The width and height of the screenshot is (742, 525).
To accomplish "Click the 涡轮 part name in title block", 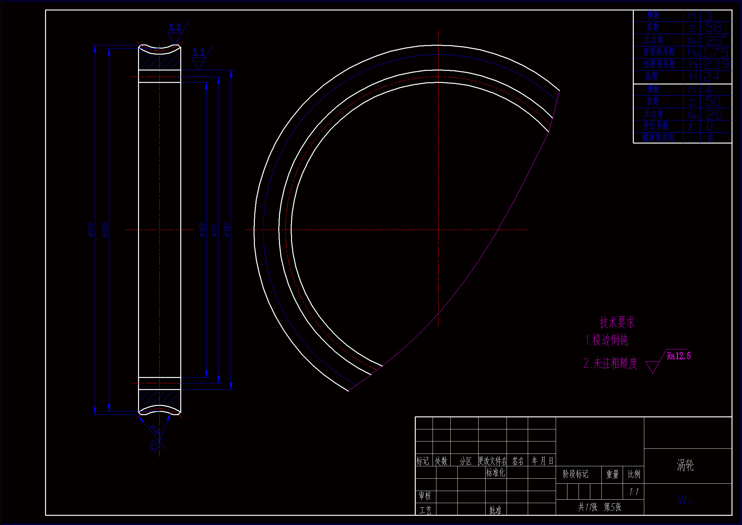I will [x=685, y=465].
